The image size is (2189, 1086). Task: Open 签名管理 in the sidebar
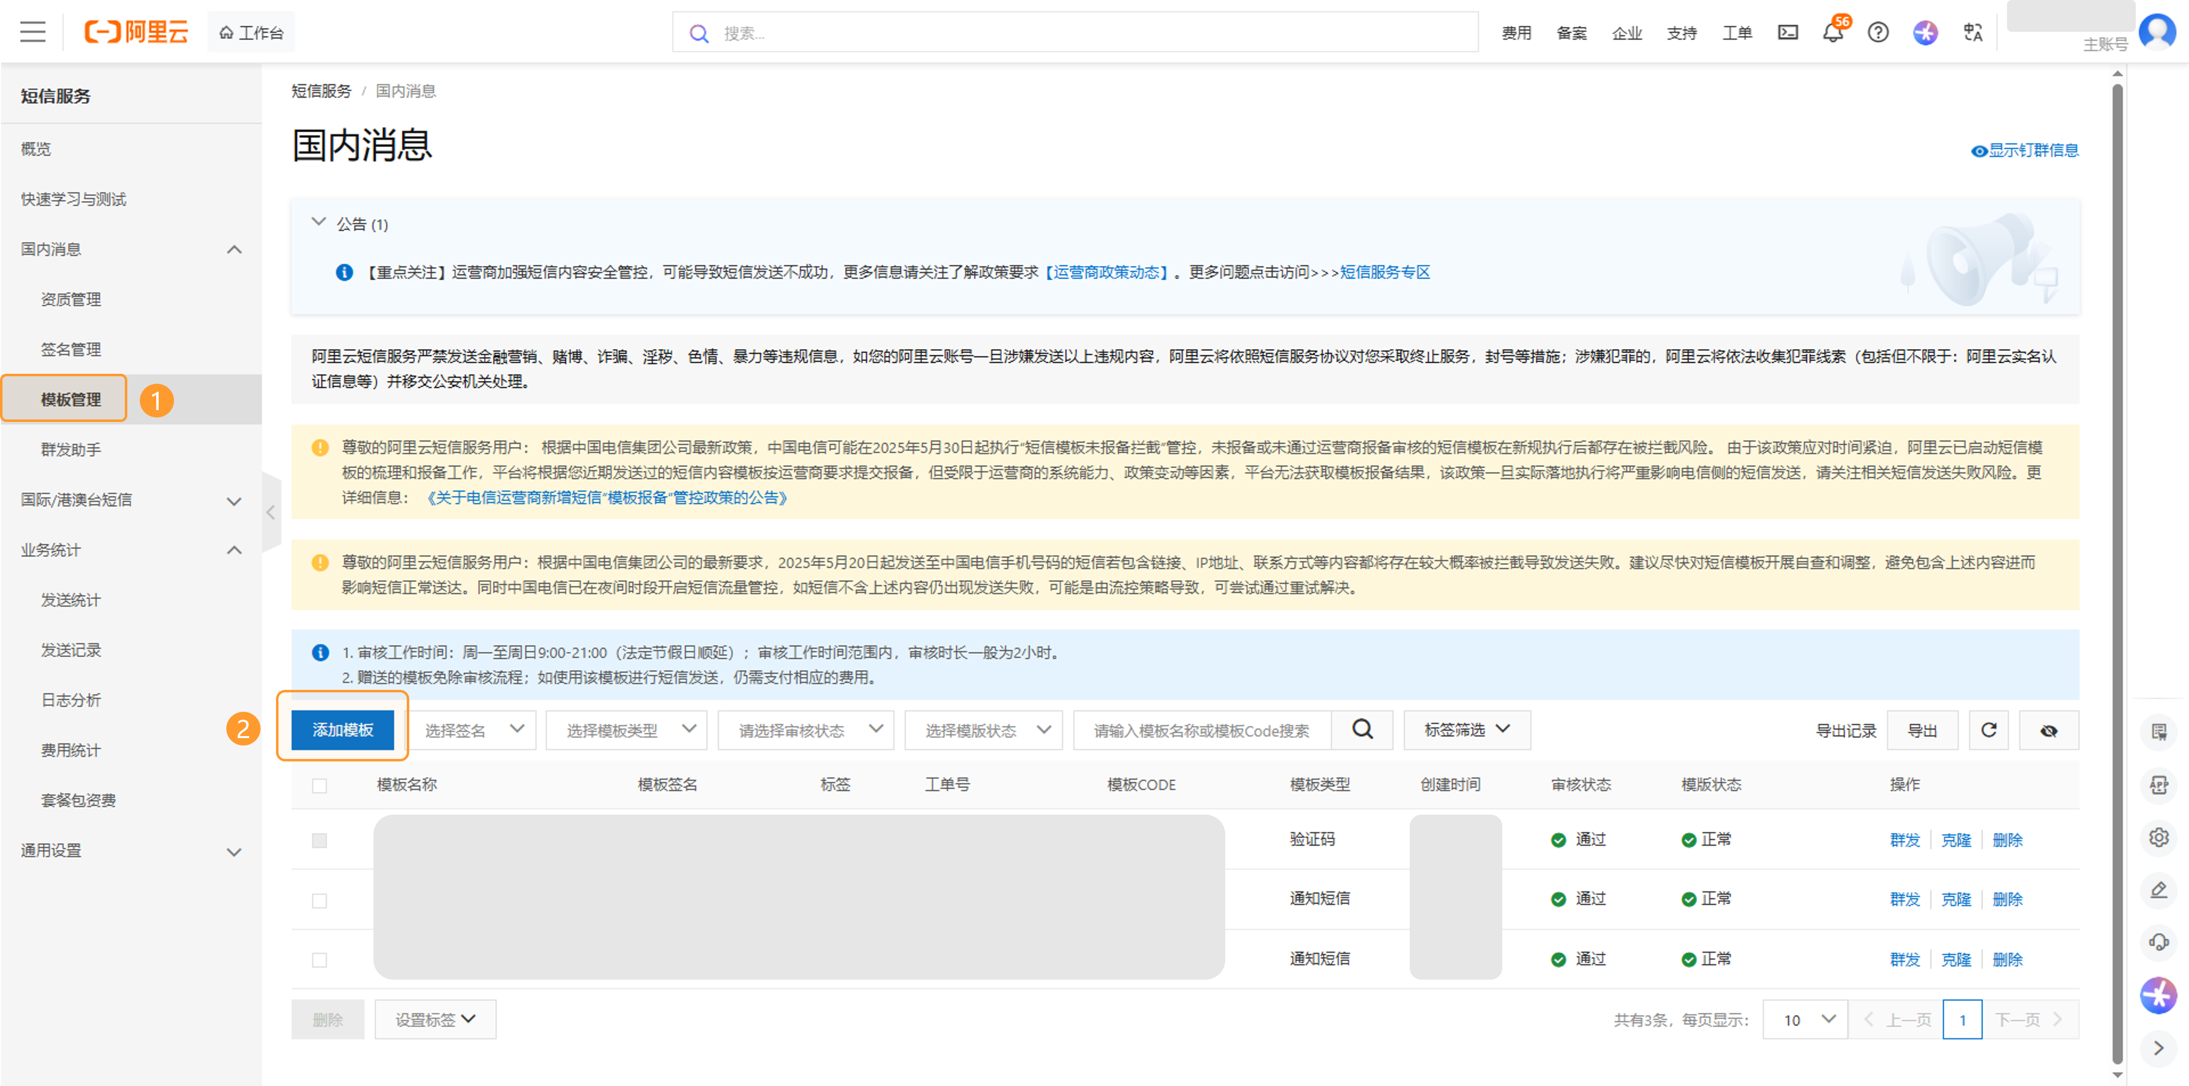tap(72, 349)
